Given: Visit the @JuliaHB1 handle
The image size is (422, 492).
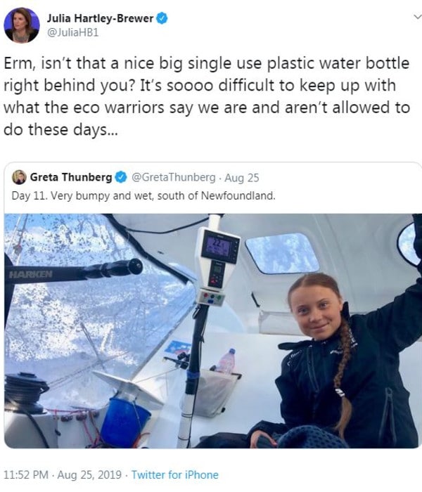Looking at the screenshot, I should coord(69,32).
